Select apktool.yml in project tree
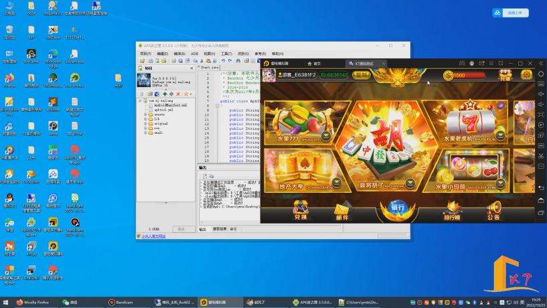This screenshot has width=547, height=308. (163, 110)
